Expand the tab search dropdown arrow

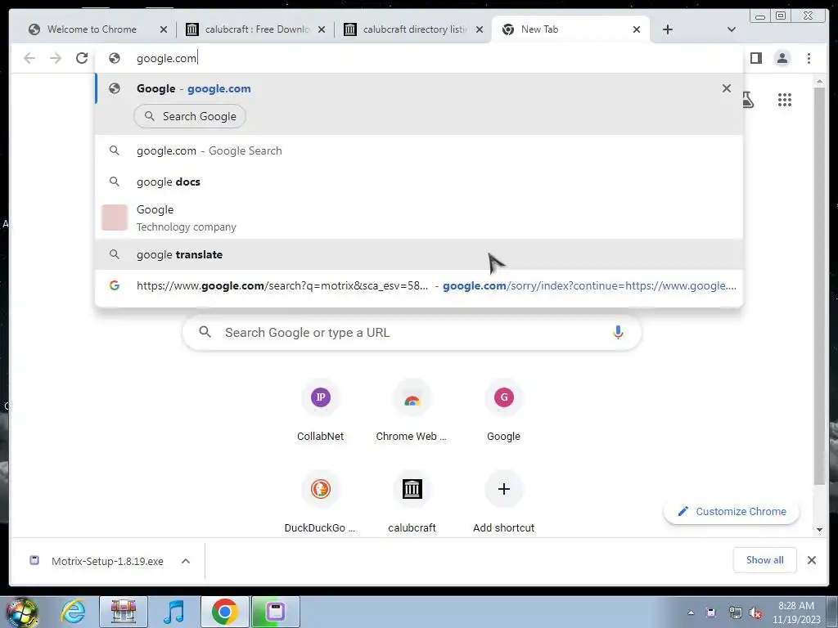pos(731,29)
